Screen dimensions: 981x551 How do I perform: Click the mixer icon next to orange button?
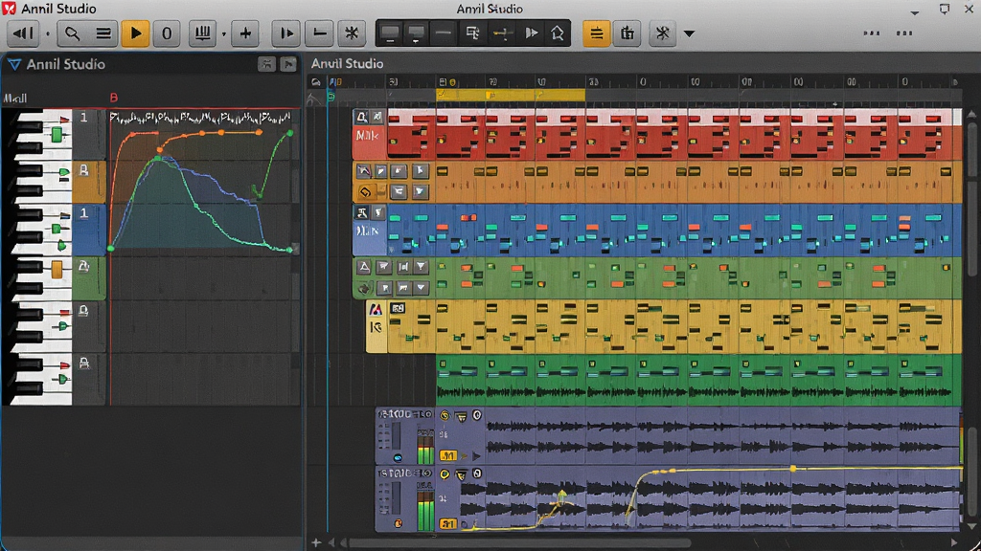click(627, 33)
